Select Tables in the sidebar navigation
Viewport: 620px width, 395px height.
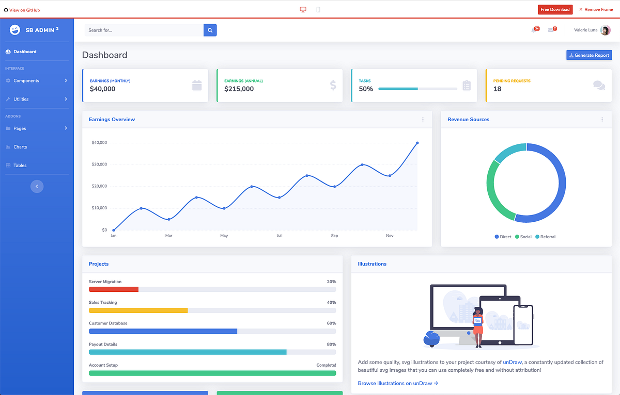(x=20, y=166)
